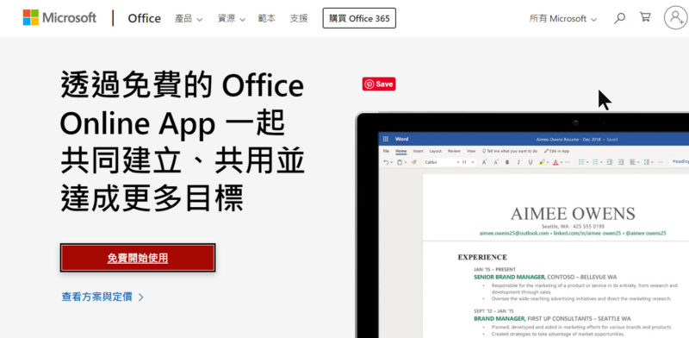This screenshot has width=689, height=338.
Task: Click Edit in App in Word preview
Action: point(556,151)
